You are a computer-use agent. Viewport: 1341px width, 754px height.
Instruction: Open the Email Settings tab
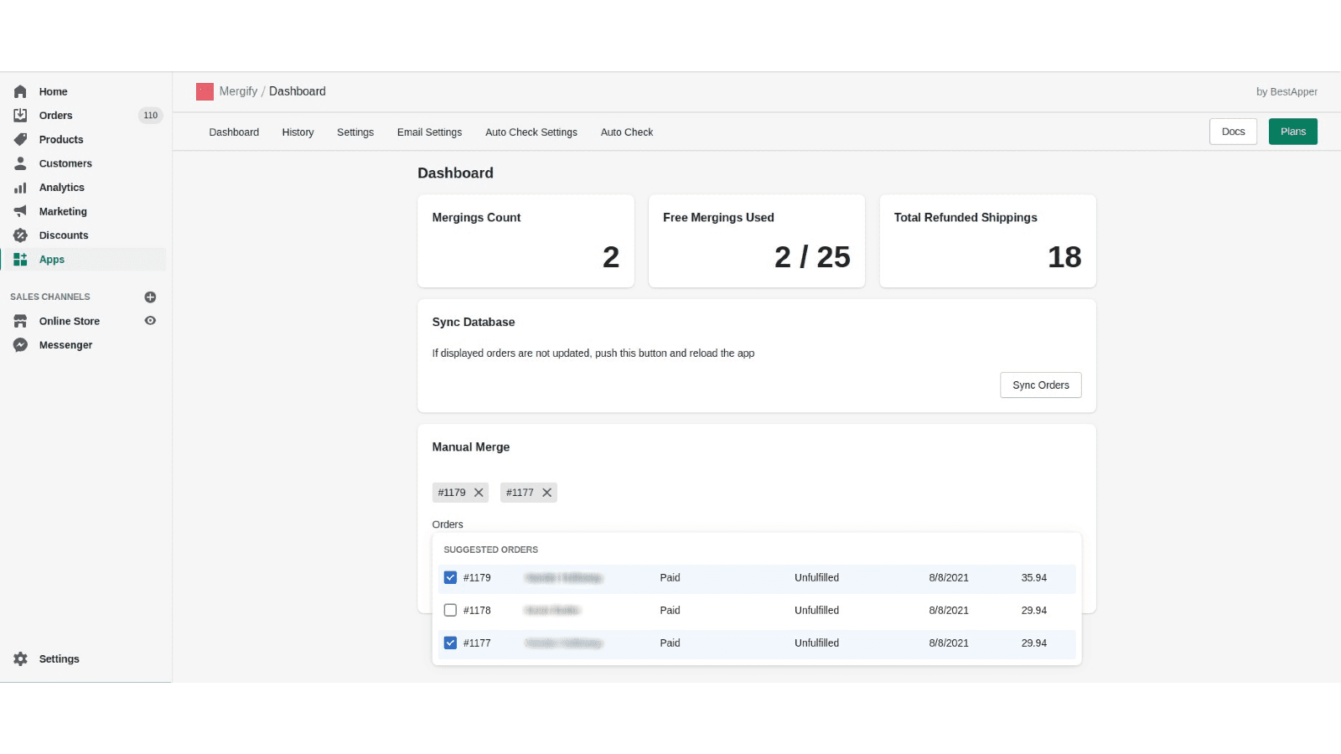pyautogui.click(x=429, y=132)
